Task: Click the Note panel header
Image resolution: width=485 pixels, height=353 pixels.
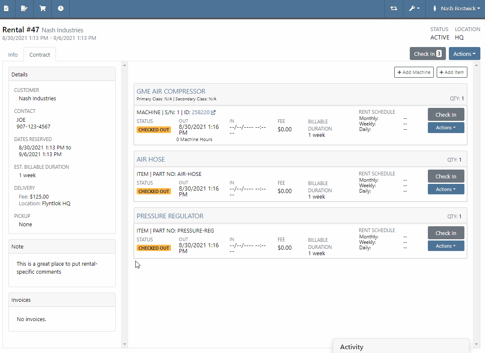Action: point(62,246)
